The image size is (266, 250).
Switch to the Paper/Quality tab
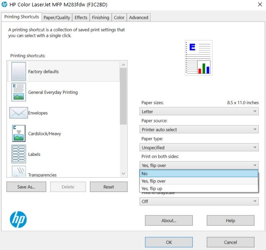(x=57, y=17)
